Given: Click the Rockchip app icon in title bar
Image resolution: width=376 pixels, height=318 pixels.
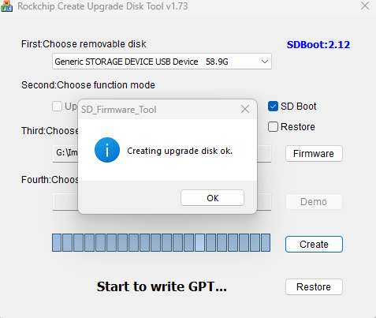Looking at the screenshot, I should 6,6.
